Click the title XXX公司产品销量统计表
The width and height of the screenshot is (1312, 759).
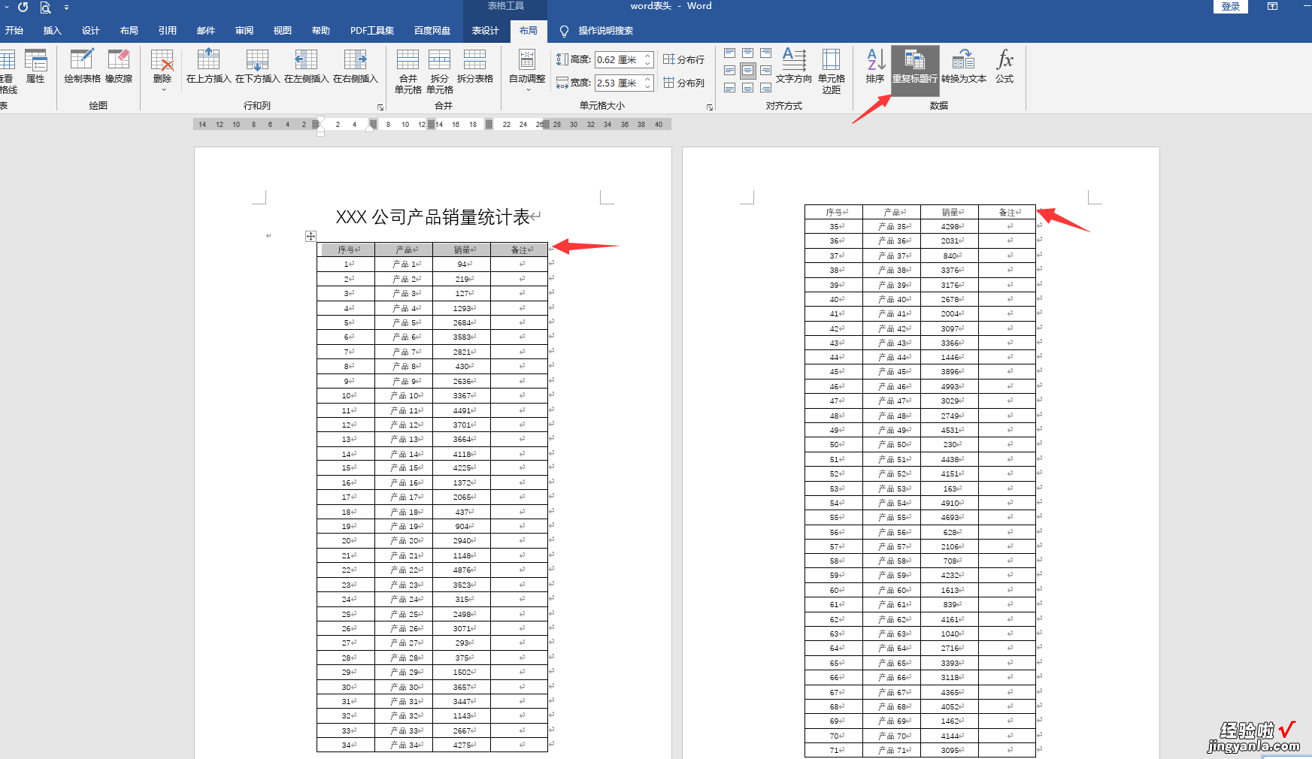tap(432, 217)
